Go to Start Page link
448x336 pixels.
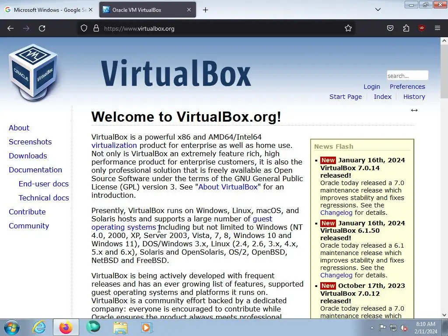tap(346, 97)
